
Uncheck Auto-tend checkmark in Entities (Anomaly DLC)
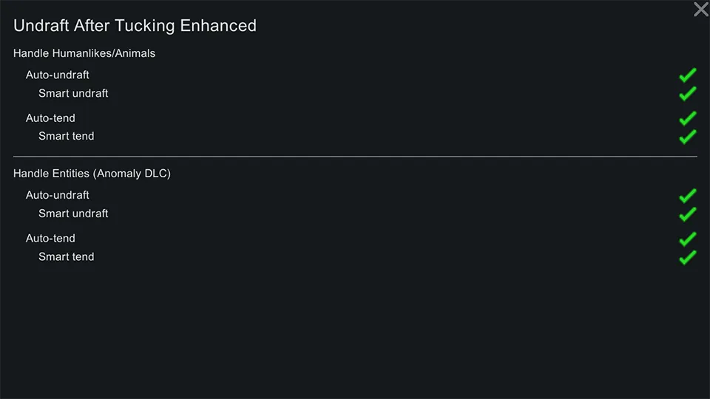pos(688,239)
